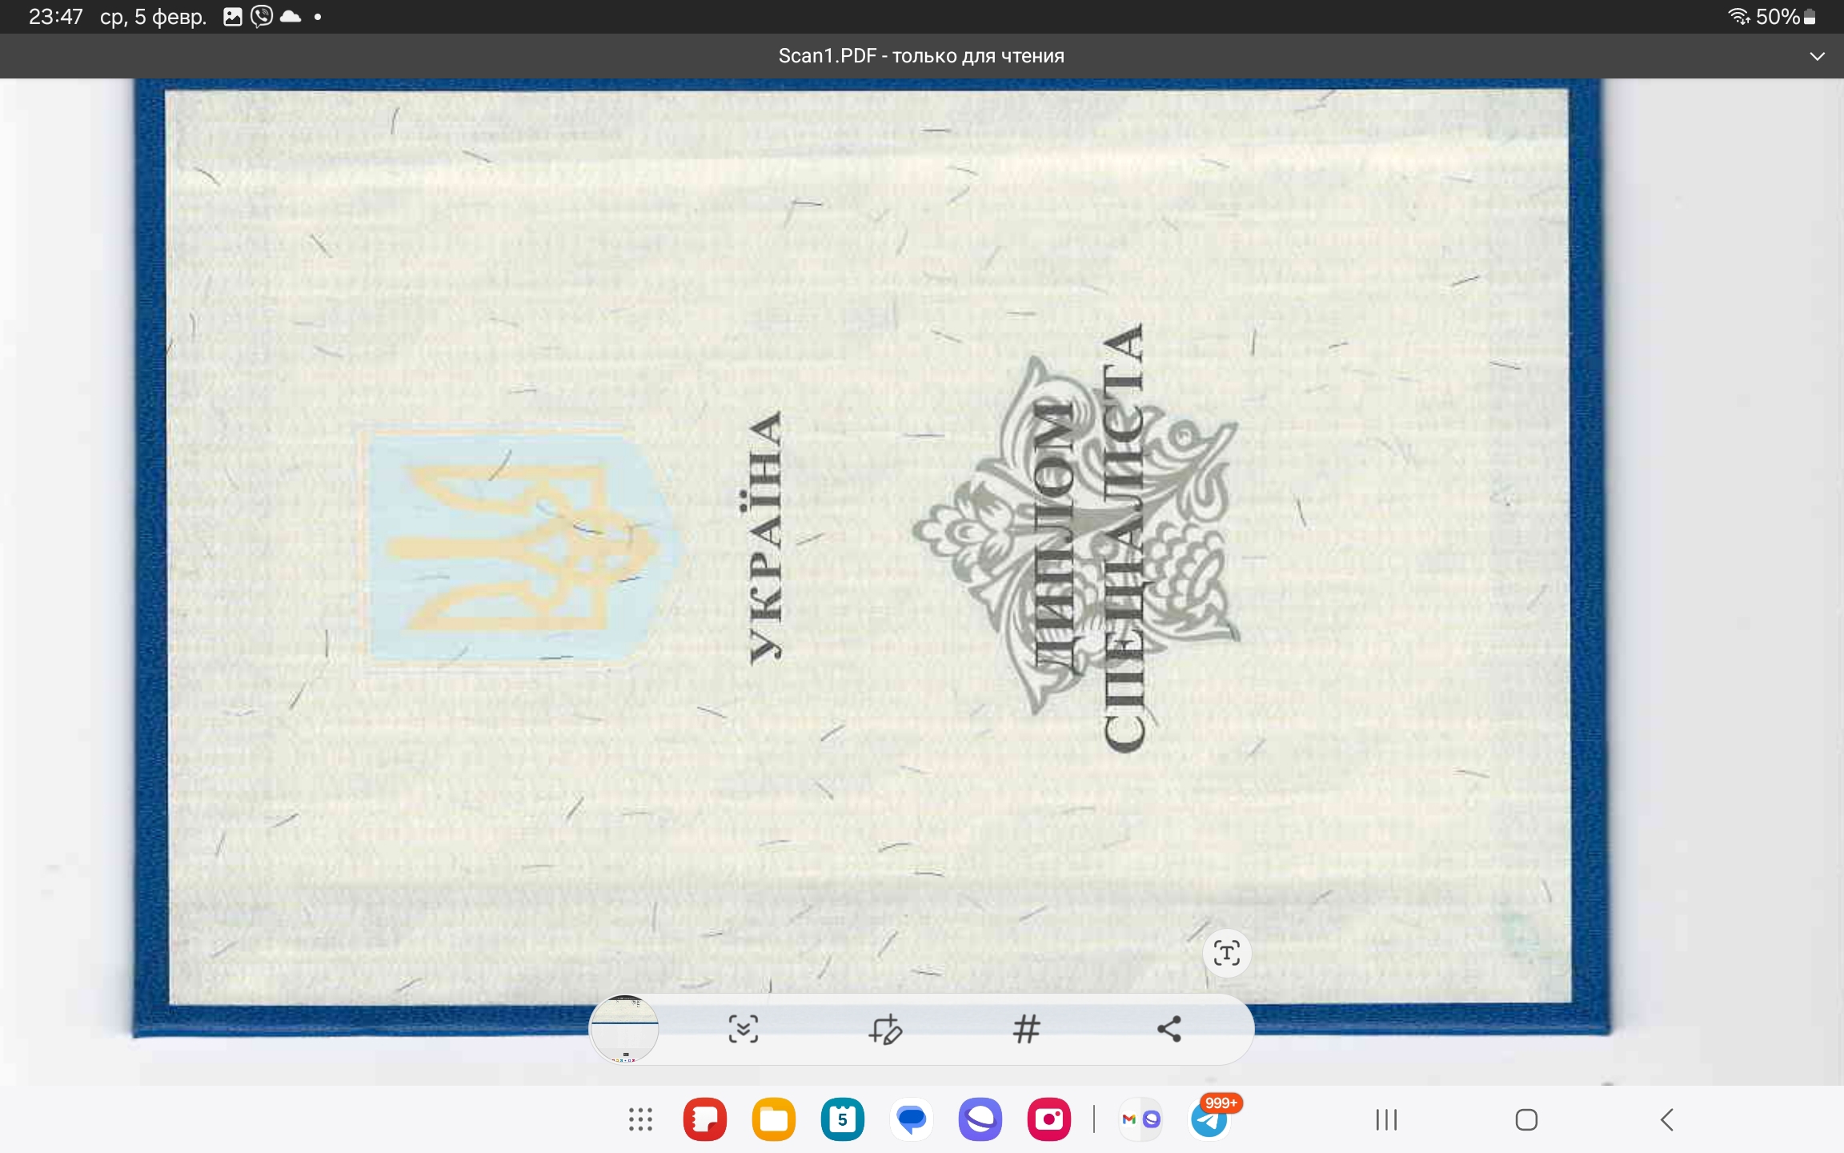Screen dimensions: 1844x1153
Task: Open Samsung Internet browser
Action: pos(980,1119)
